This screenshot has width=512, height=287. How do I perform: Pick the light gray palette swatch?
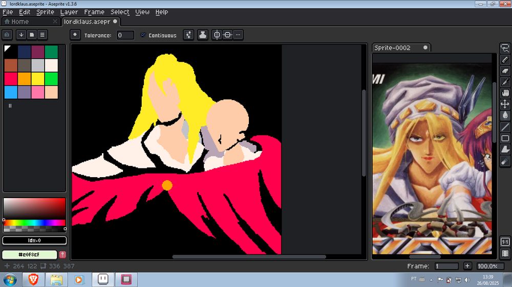[38, 65]
